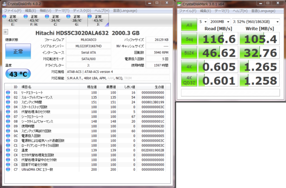Run all benchmarks with All button

189,25
